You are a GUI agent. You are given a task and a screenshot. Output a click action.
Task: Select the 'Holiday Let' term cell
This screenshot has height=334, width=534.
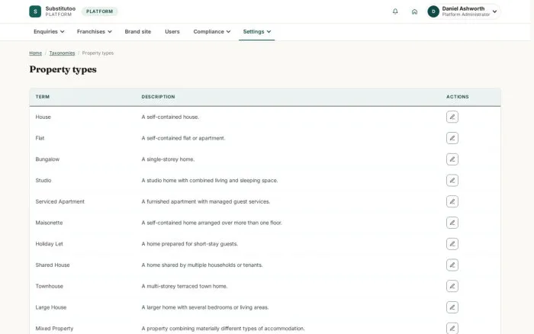click(x=49, y=244)
